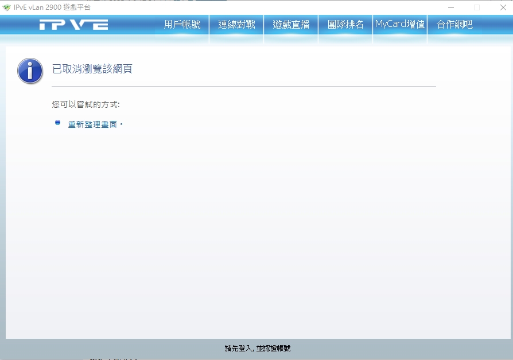Minimize the IPvE vLan window
The width and height of the screenshot is (513, 360).
[x=451, y=7]
